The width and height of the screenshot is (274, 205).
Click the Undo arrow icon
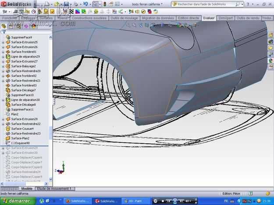pos(85,4)
